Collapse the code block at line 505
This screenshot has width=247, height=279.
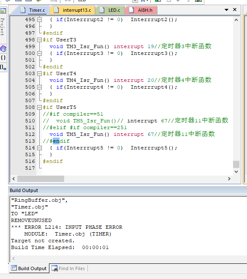[40, 87]
